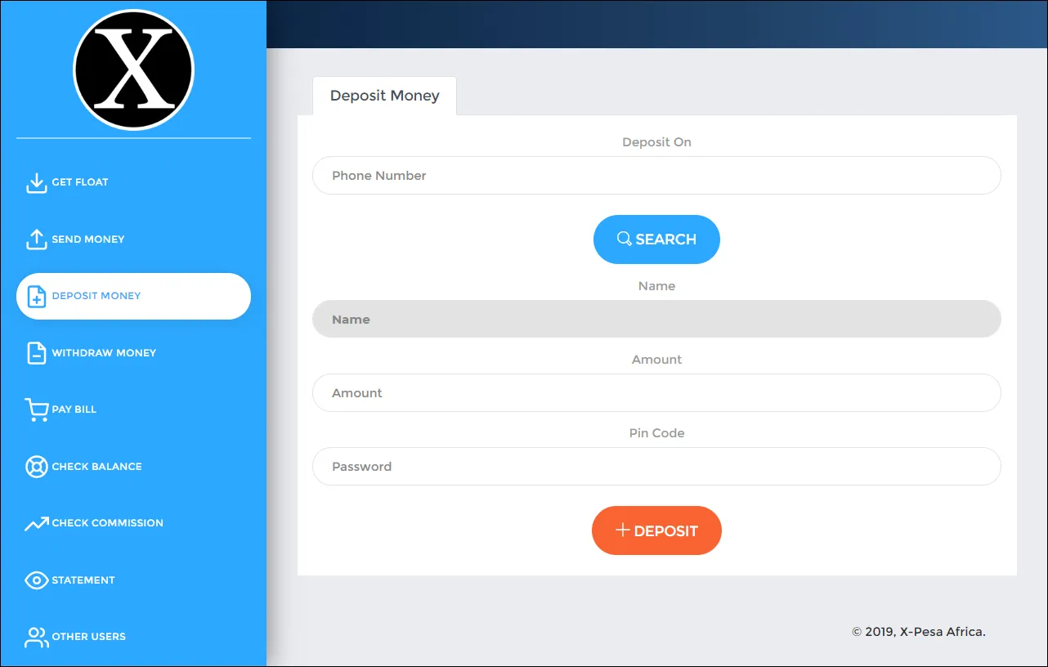Click the Deposit Money file-plus icon

click(37, 296)
